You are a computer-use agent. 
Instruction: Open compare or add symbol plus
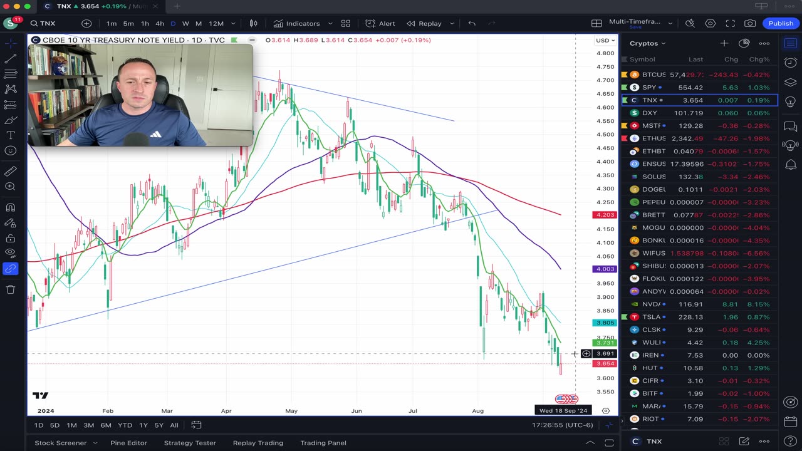86,23
